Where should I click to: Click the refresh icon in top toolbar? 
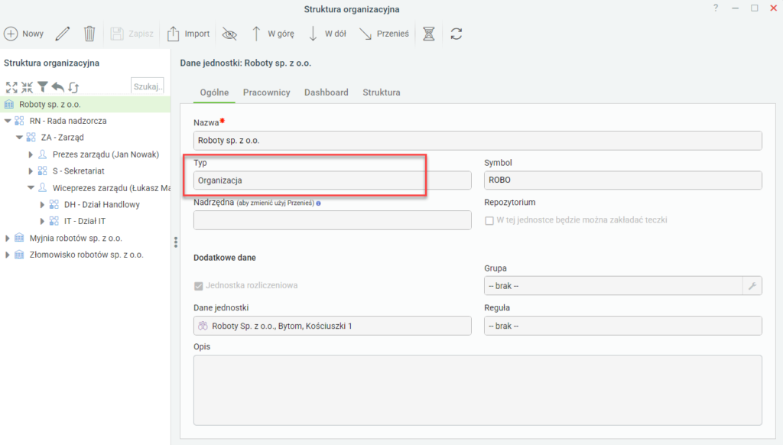pos(456,34)
